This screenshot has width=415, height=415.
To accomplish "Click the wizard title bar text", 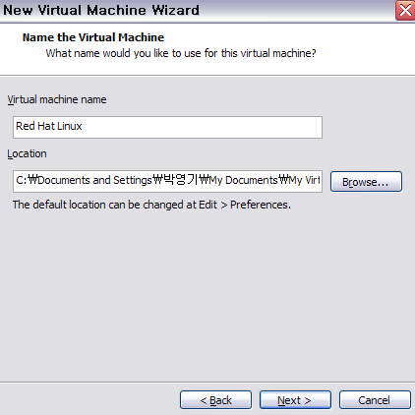I will 101,10.
